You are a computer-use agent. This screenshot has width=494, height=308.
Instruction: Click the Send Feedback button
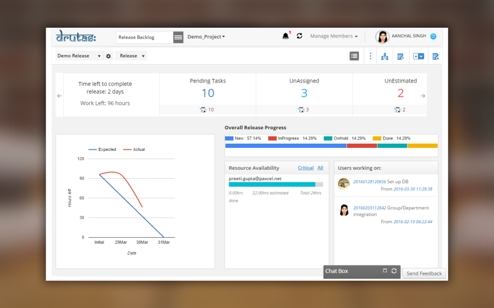(424, 273)
